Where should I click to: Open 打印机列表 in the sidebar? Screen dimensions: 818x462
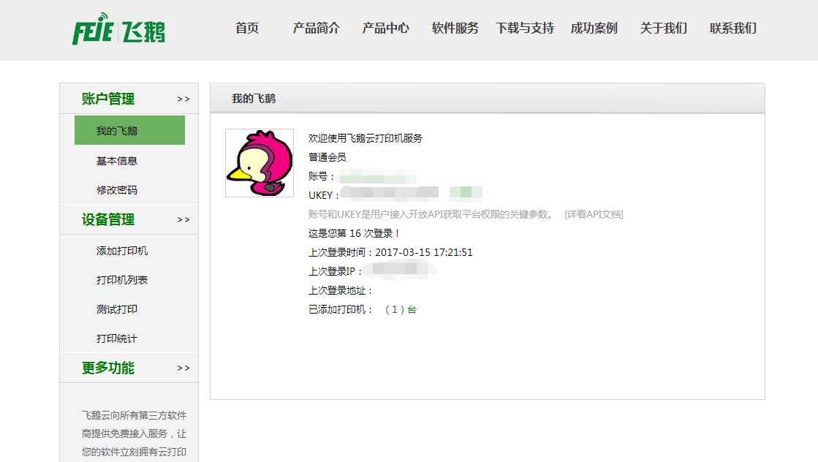pyautogui.click(x=122, y=280)
